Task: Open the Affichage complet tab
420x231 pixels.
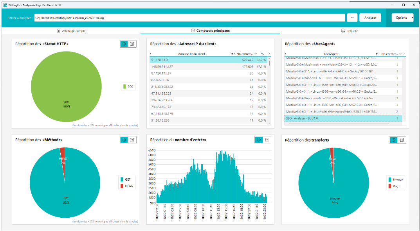Action: 72,31
